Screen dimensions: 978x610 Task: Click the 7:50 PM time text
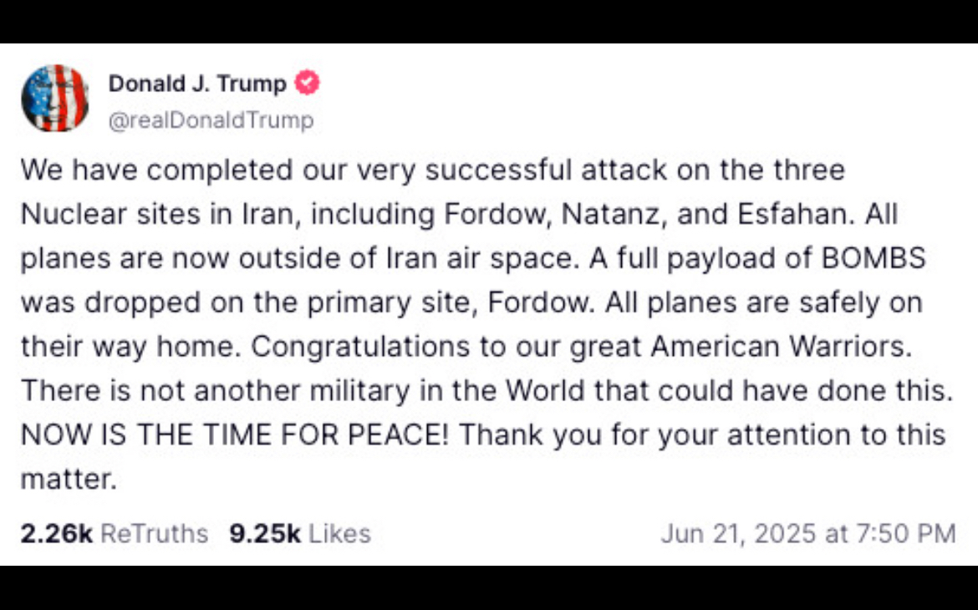(905, 533)
